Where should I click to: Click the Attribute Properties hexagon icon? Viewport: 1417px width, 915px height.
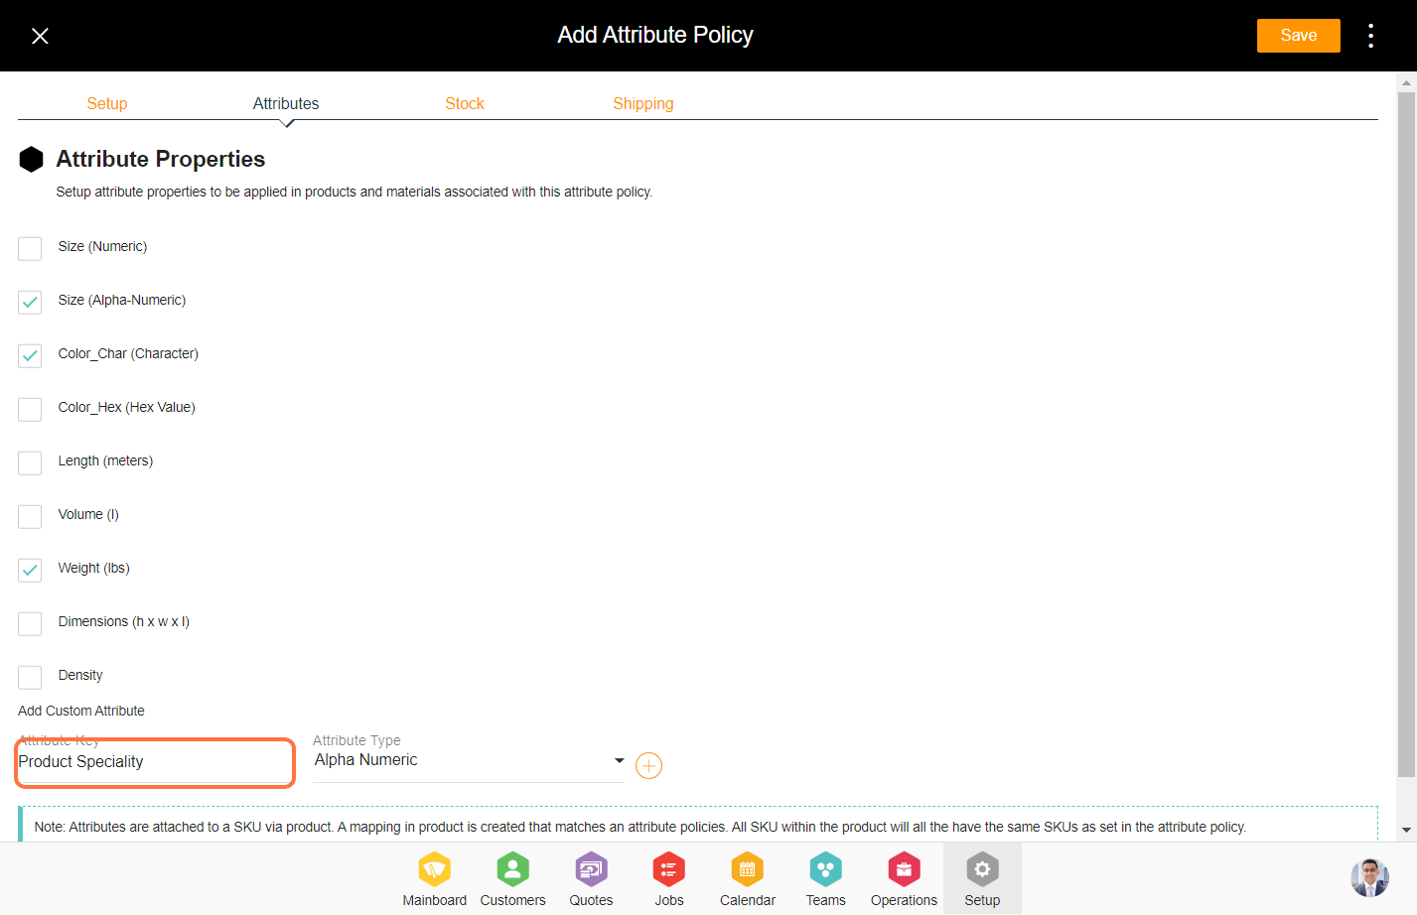tap(31, 159)
